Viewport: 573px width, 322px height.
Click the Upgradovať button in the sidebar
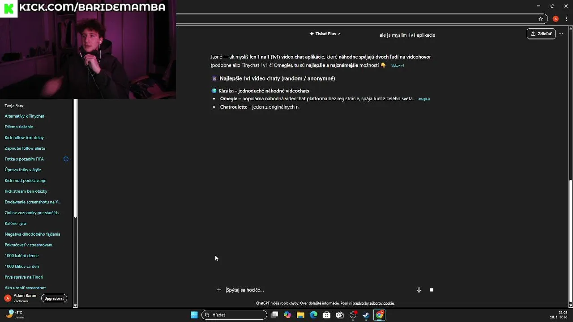point(54,298)
